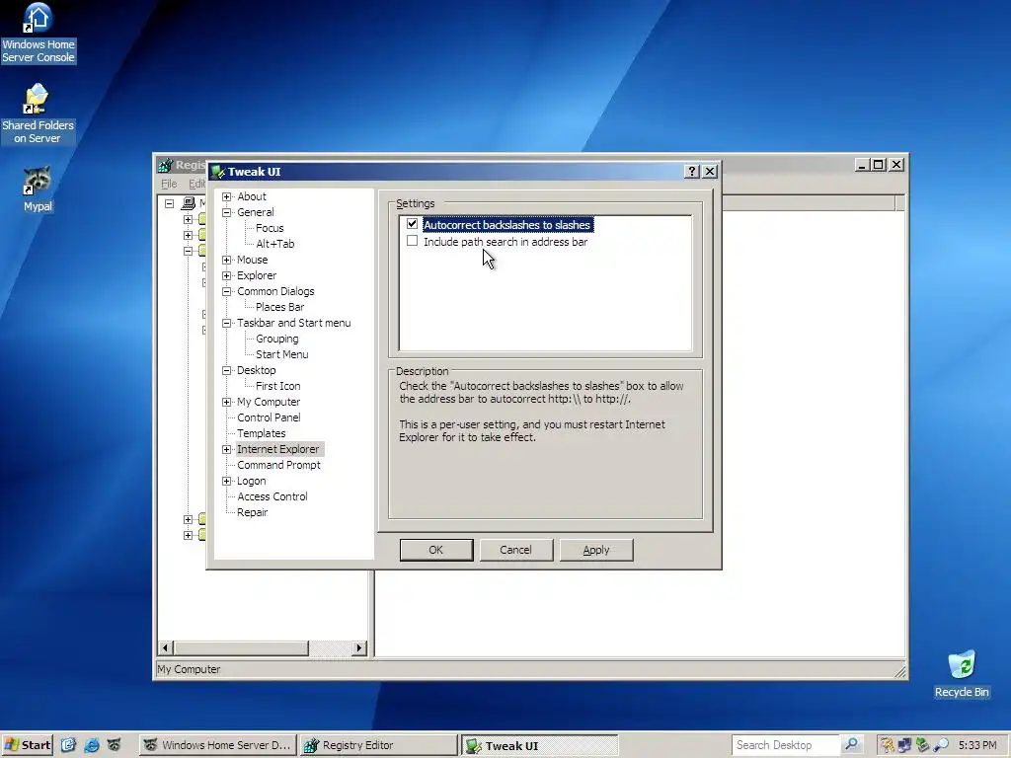Click the Tweak UI help question mark button
Viewport: 1011px width, 758px height.
[x=692, y=172]
